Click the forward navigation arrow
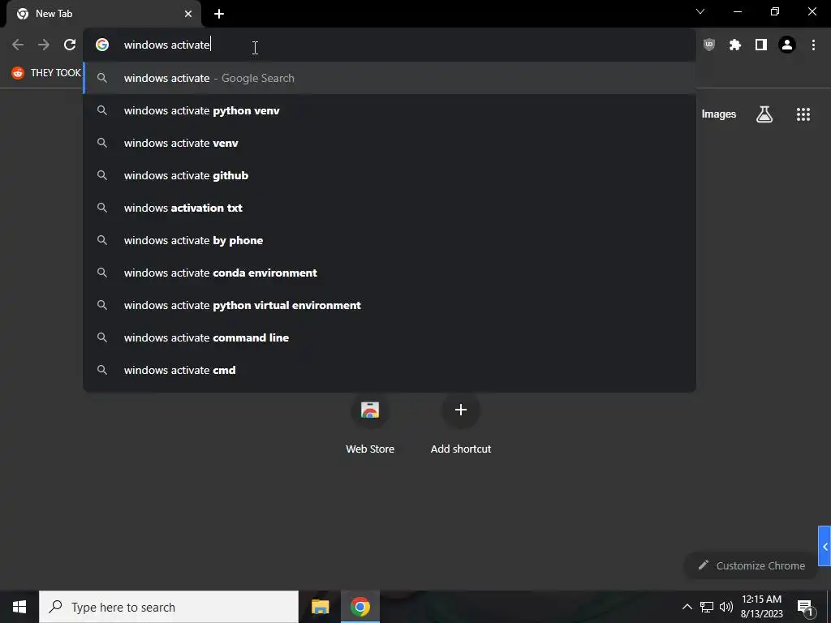The width and height of the screenshot is (831, 623). [44, 45]
